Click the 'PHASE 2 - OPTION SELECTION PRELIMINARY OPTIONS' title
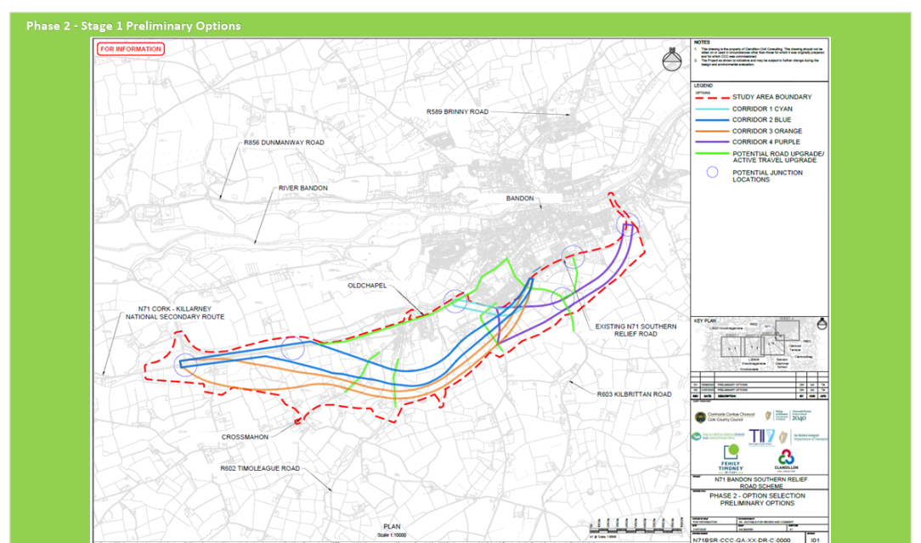Viewport: 921px width, 543px height. click(757, 499)
